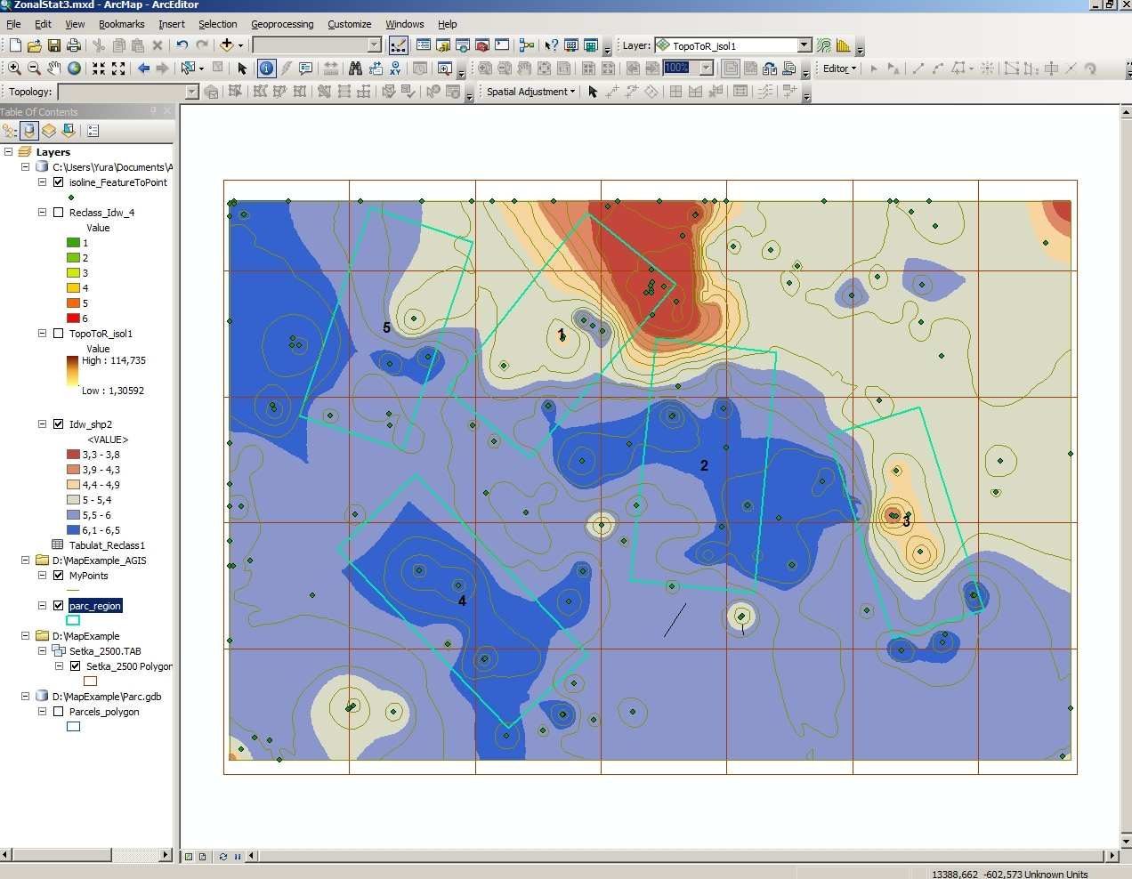Click the Save document icon

53,45
